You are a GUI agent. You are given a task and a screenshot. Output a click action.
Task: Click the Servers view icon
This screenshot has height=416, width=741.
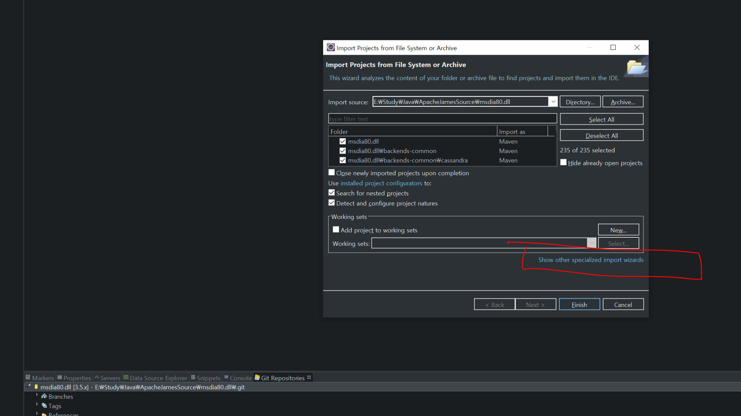(97, 377)
